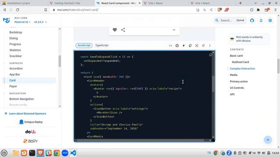Open Accordion in sidebar
This screenshot has height=157, width=280.
[x=16, y=68]
